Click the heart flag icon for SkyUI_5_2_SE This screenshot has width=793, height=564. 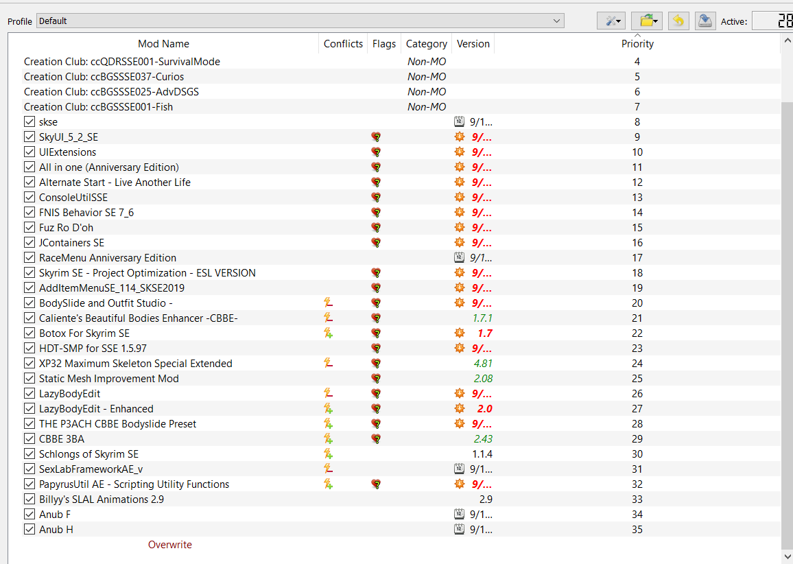tap(376, 137)
